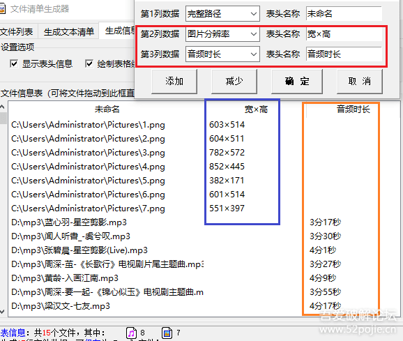The height and width of the screenshot is (341, 403).
Task: Click the 表头名称 field containing 未命名
Action: click(344, 14)
